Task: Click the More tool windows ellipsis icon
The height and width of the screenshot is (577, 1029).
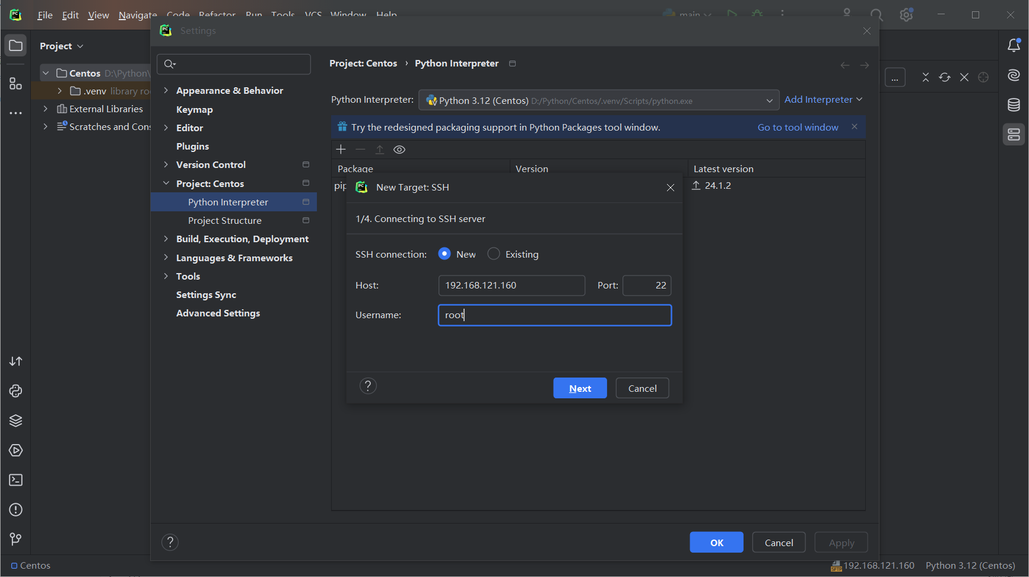Action: 16,113
